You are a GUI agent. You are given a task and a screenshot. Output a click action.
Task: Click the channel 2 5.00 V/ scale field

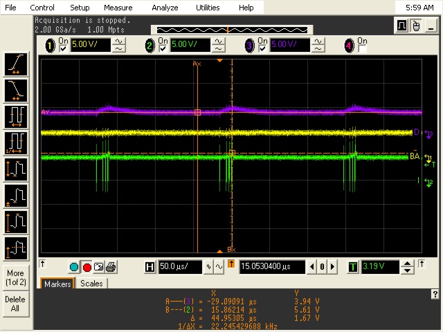tap(190, 45)
